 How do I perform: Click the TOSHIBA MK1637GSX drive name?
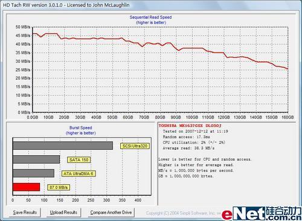point(190,126)
